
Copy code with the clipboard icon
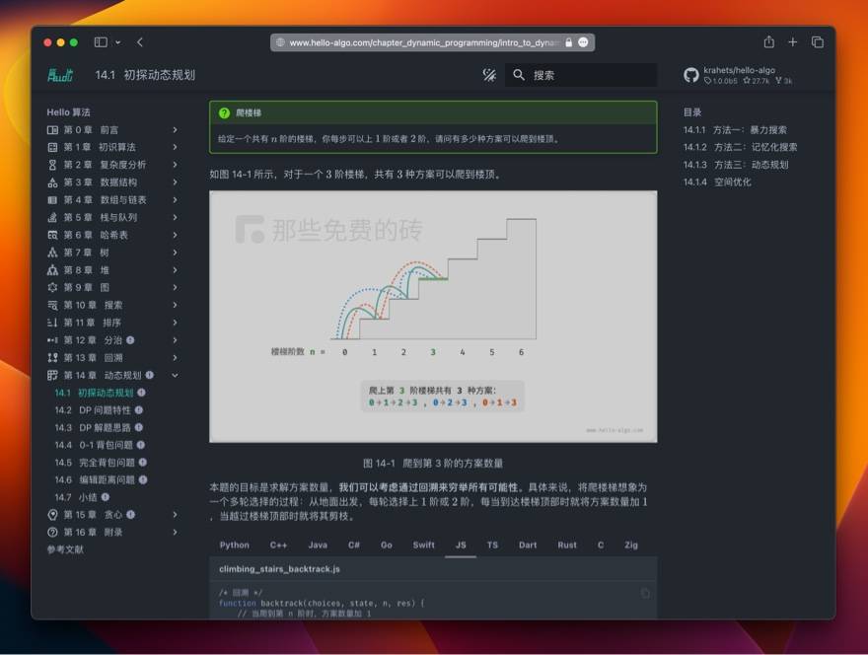[x=645, y=593]
